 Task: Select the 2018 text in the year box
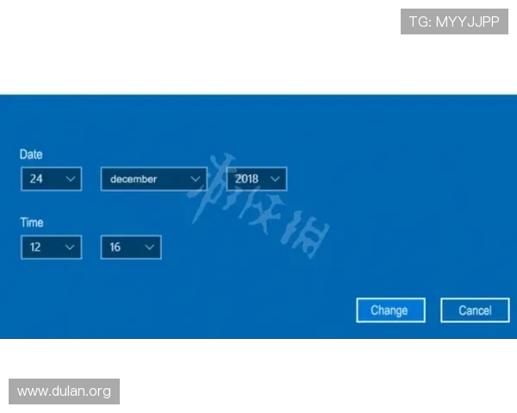click(246, 179)
